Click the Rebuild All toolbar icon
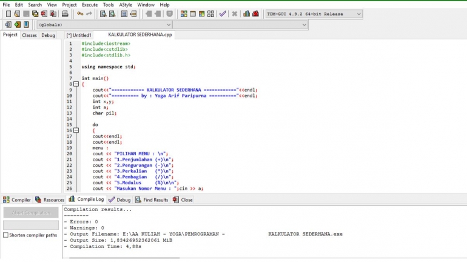This screenshot has width=467, height=262. pos(210,14)
